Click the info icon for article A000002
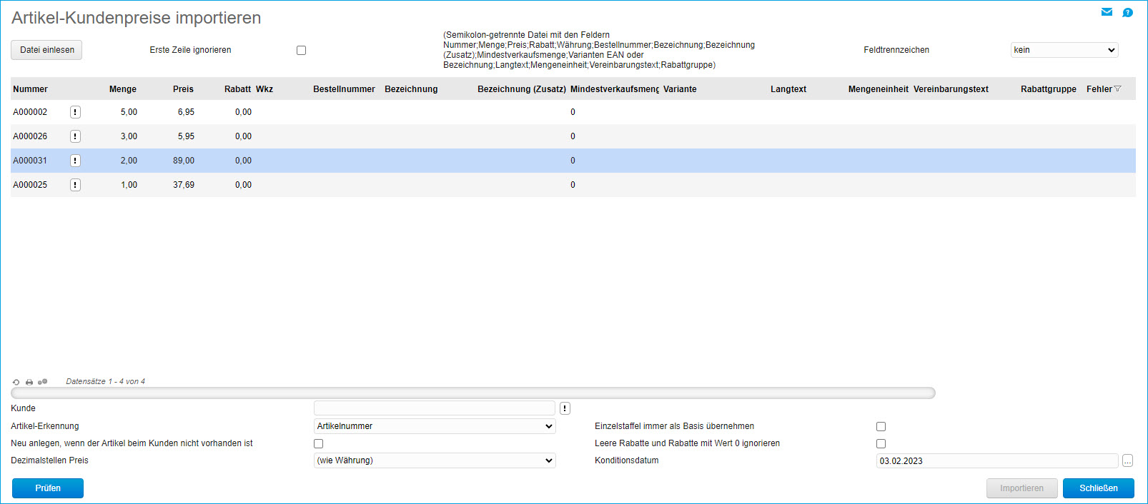The width and height of the screenshot is (1148, 504). (75, 112)
